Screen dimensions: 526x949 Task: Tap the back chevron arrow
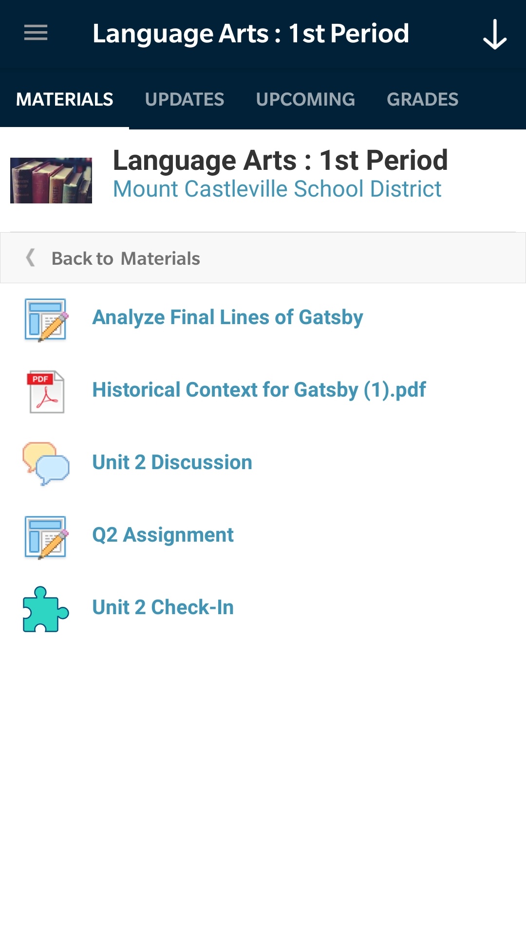click(30, 258)
